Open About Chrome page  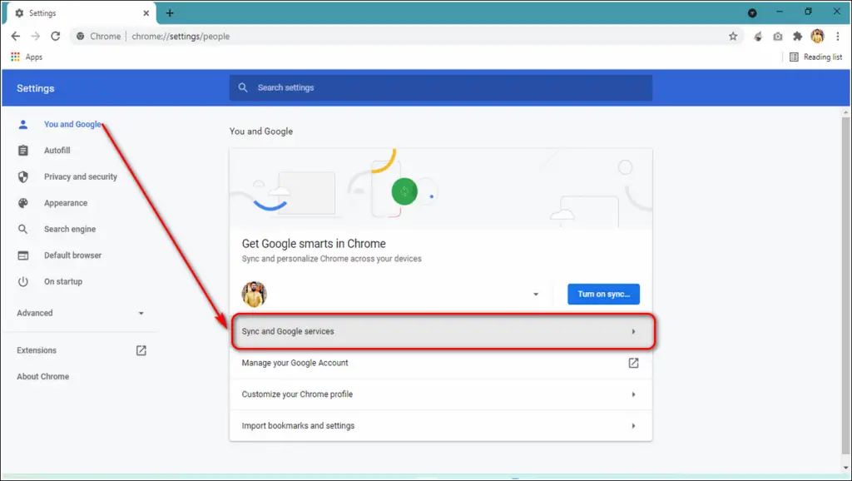click(43, 377)
